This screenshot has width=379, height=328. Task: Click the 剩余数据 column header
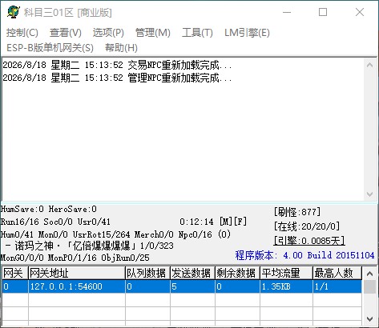click(x=237, y=273)
